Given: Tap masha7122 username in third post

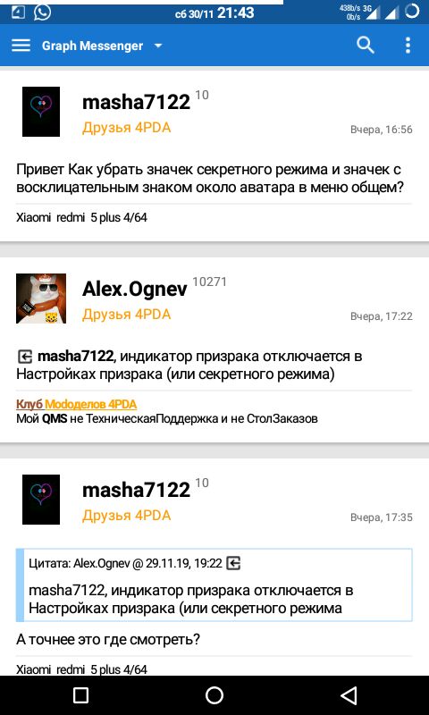Looking at the screenshot, I should pos(136,490).
